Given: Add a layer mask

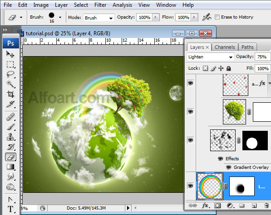Looking at the screenshot, I should point(217,205).
